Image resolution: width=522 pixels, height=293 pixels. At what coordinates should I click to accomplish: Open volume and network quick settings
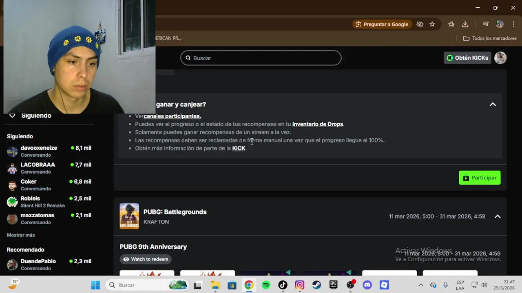pos(479,285)
